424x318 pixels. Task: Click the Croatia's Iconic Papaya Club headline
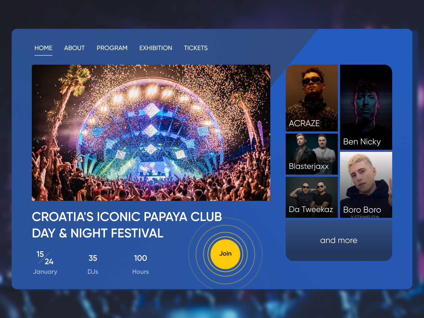(x=127, y=217)
